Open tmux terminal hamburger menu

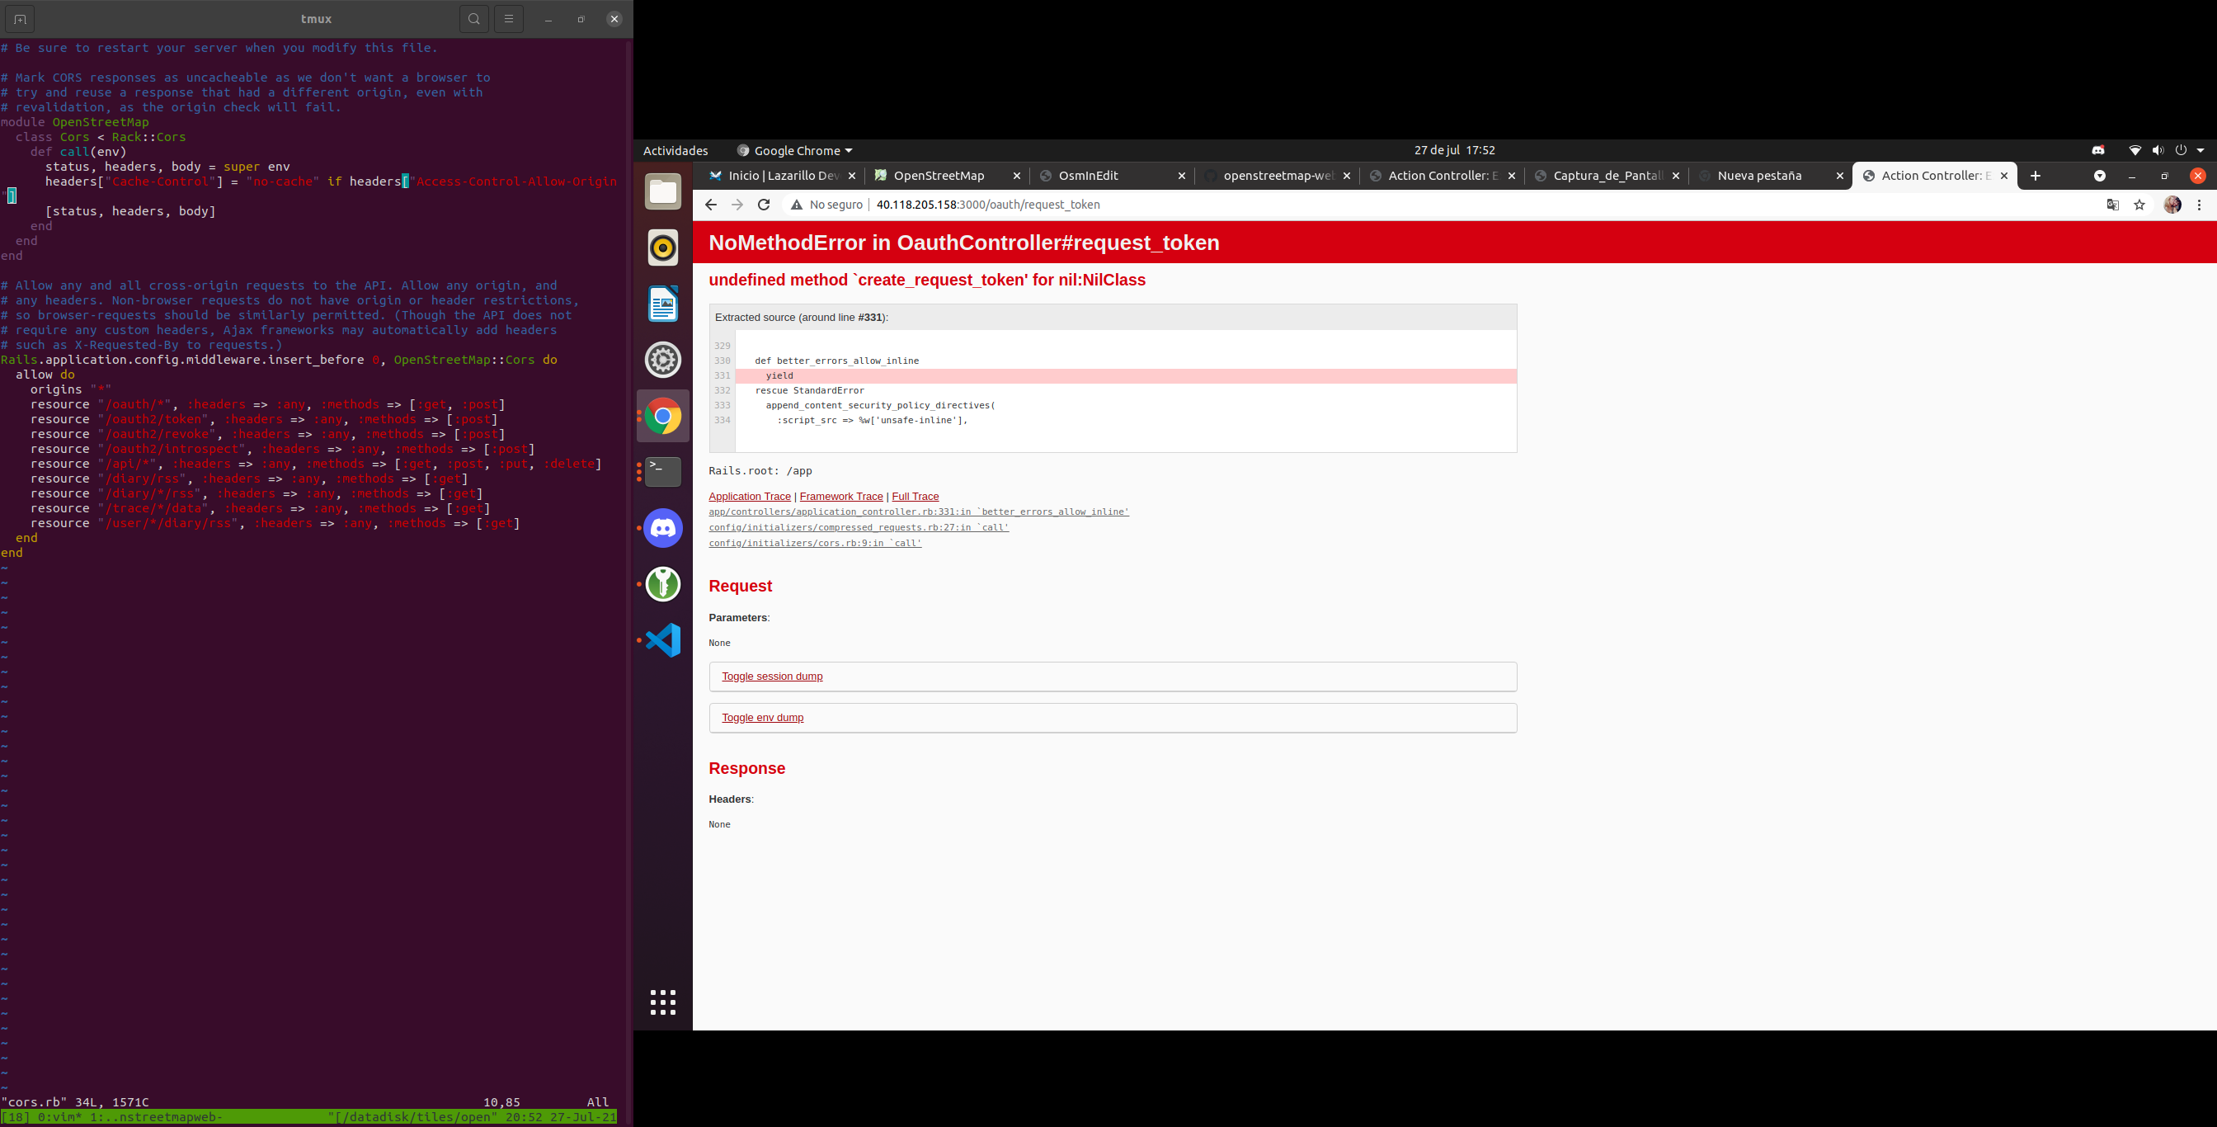(x=509, y=19)
